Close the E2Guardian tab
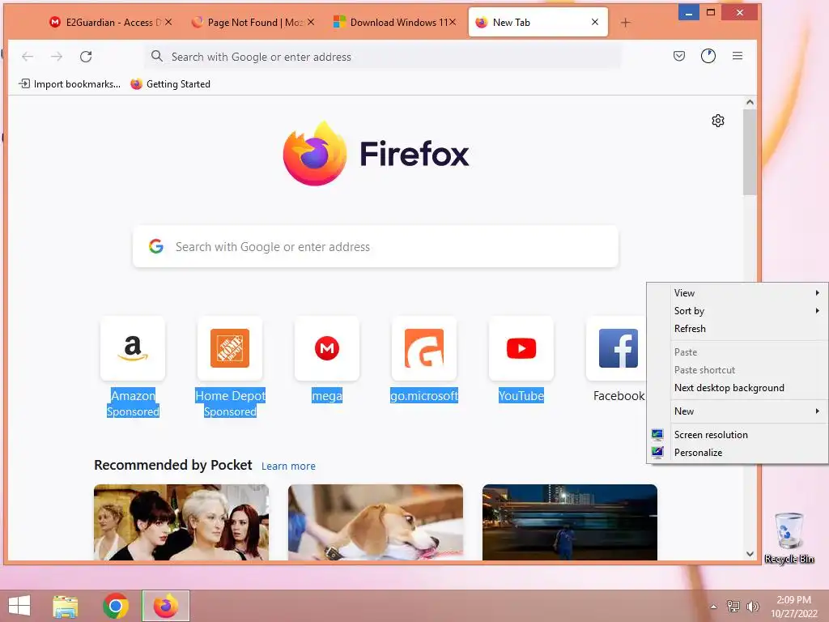 [x=168, y=22]
